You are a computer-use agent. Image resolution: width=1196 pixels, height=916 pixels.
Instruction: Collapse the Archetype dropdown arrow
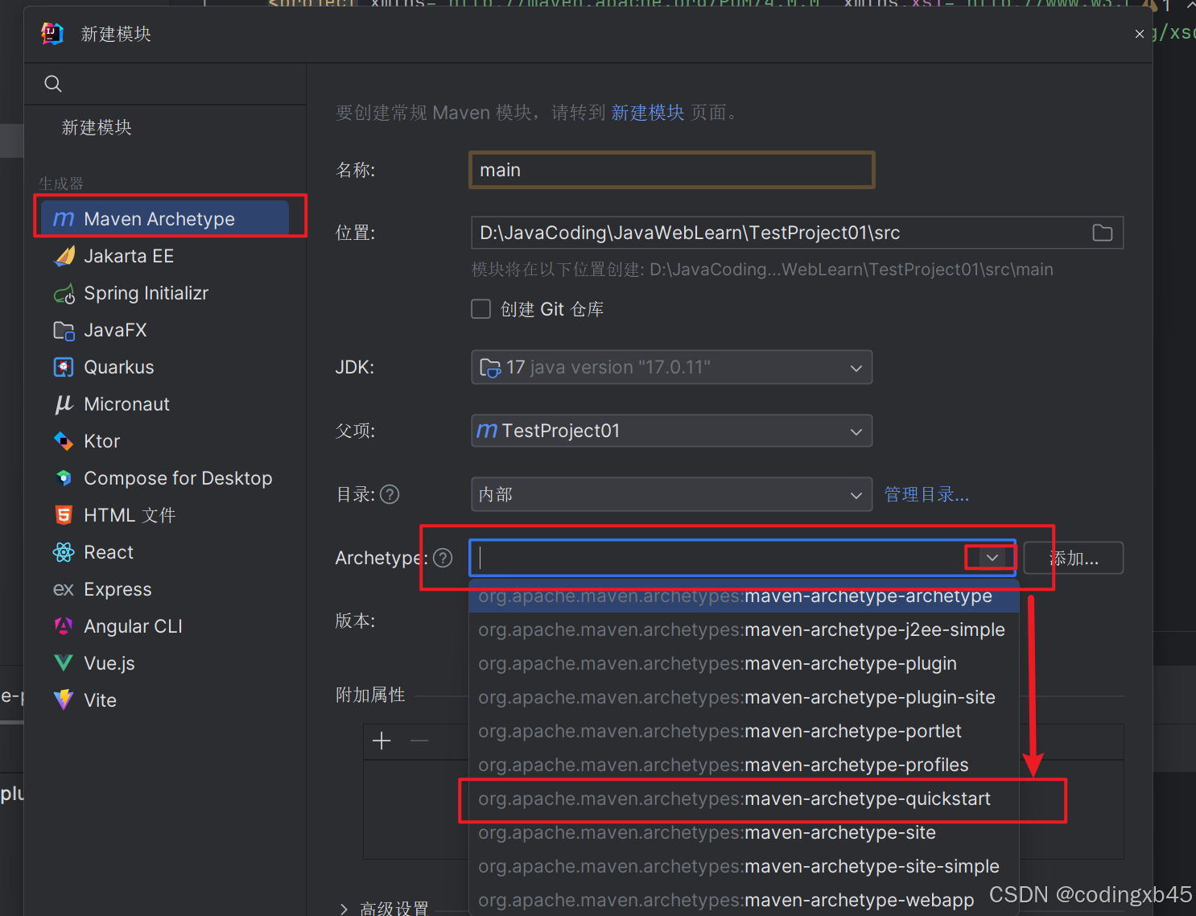click(x=992, y=558)
